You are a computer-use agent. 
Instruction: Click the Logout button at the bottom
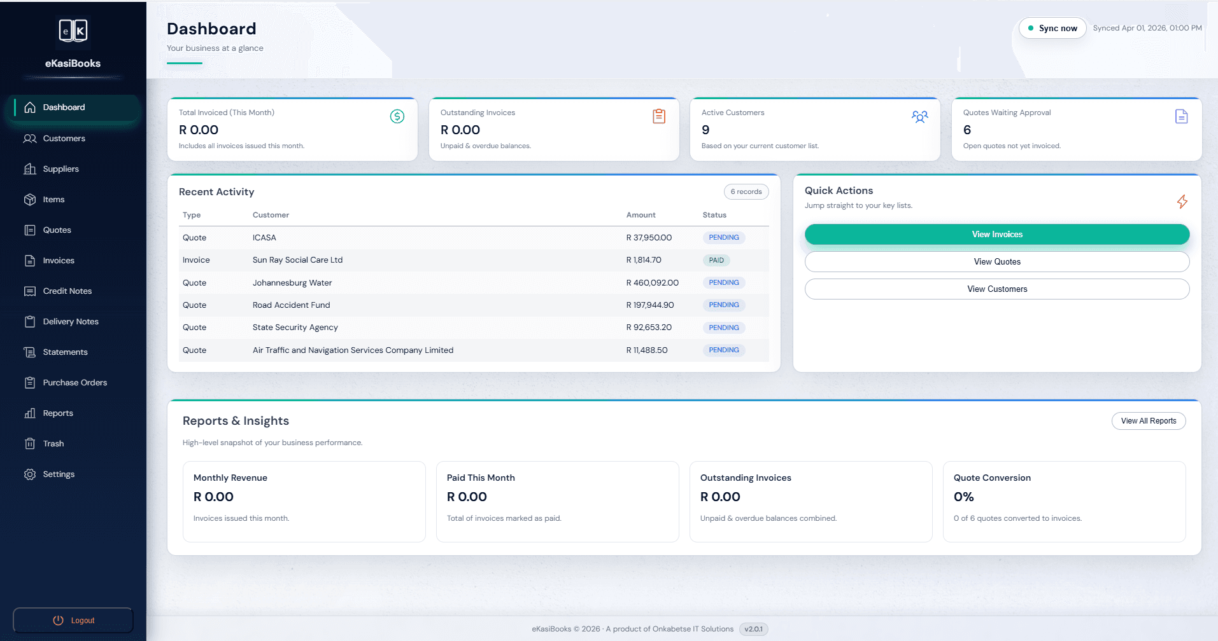pyautogui.click(x=73, y=620)
